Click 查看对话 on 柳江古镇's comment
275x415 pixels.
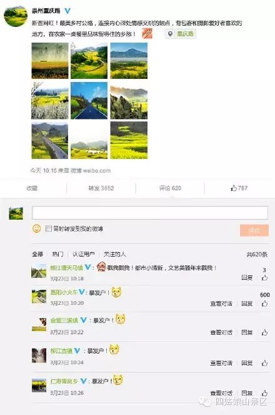click(221, 363)
